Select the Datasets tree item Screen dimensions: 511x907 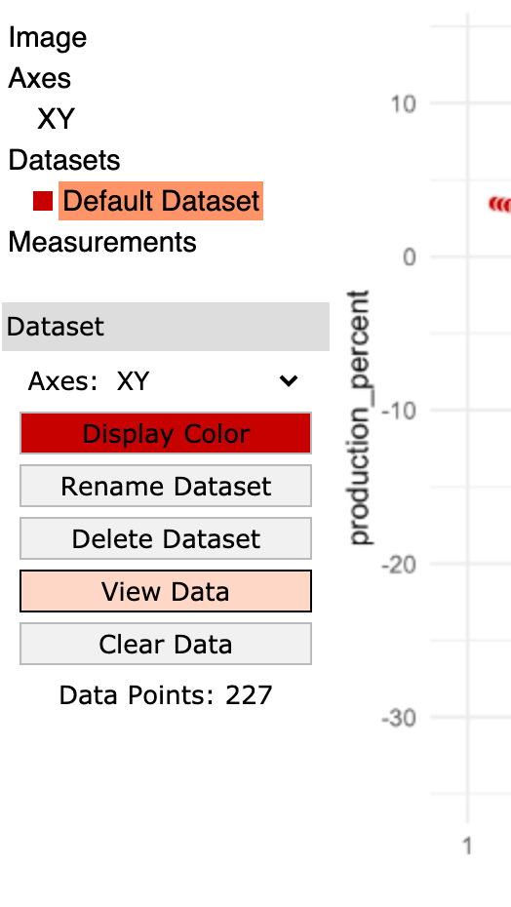(x=64, y=160)
